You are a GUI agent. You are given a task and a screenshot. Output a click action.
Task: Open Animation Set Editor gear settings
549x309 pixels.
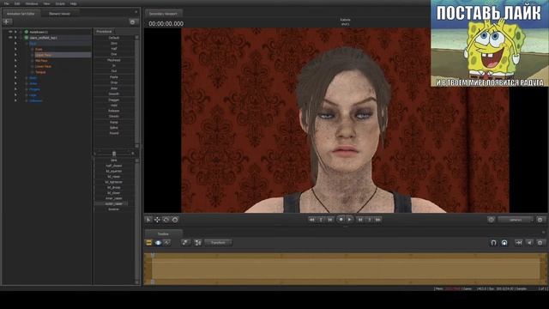[x=132, y=21]
